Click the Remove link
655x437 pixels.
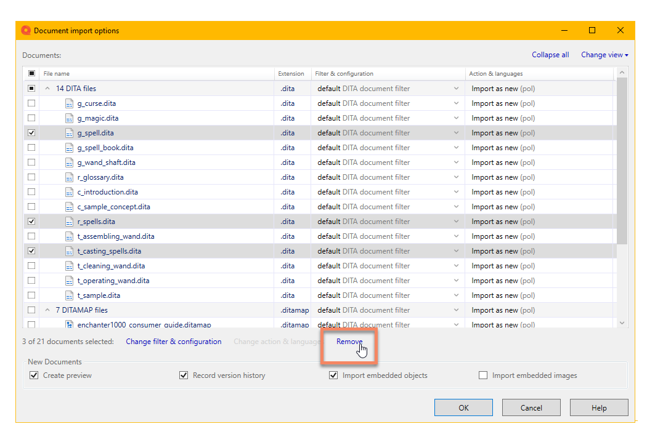(349, 342)
